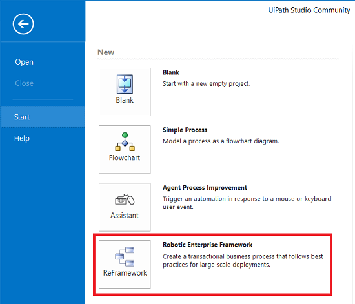
Task: Click the bold Blank heading
Action: [x=171, y=72]
